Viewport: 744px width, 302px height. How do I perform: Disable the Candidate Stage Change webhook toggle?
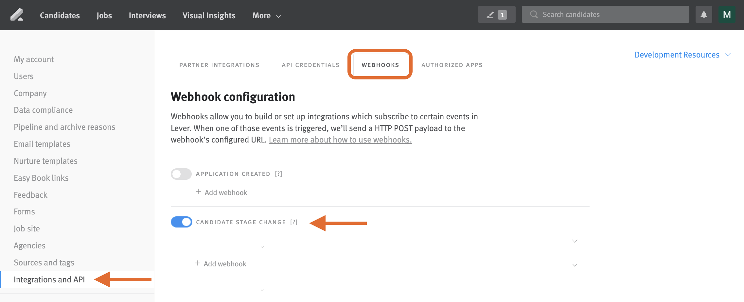point(181,222)
